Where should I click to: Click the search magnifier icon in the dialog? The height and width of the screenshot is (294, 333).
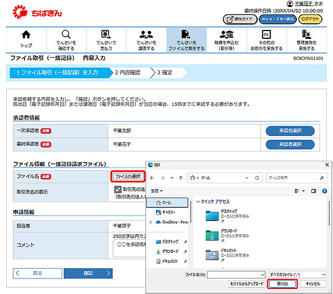click(322, 178)
